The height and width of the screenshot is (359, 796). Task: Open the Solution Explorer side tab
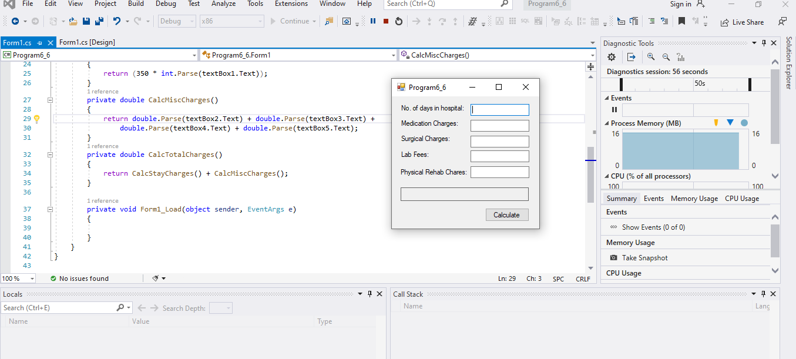click(789, 63)
